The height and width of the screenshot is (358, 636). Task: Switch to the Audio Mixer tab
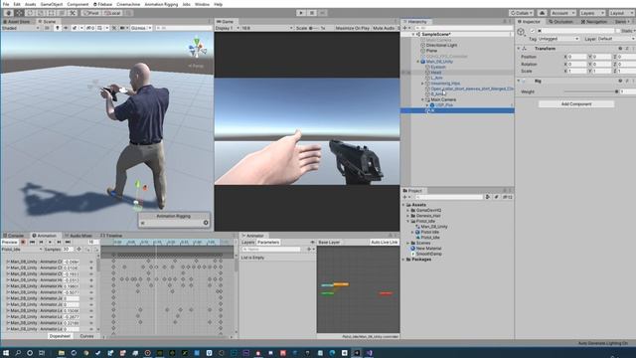(79, 236)
